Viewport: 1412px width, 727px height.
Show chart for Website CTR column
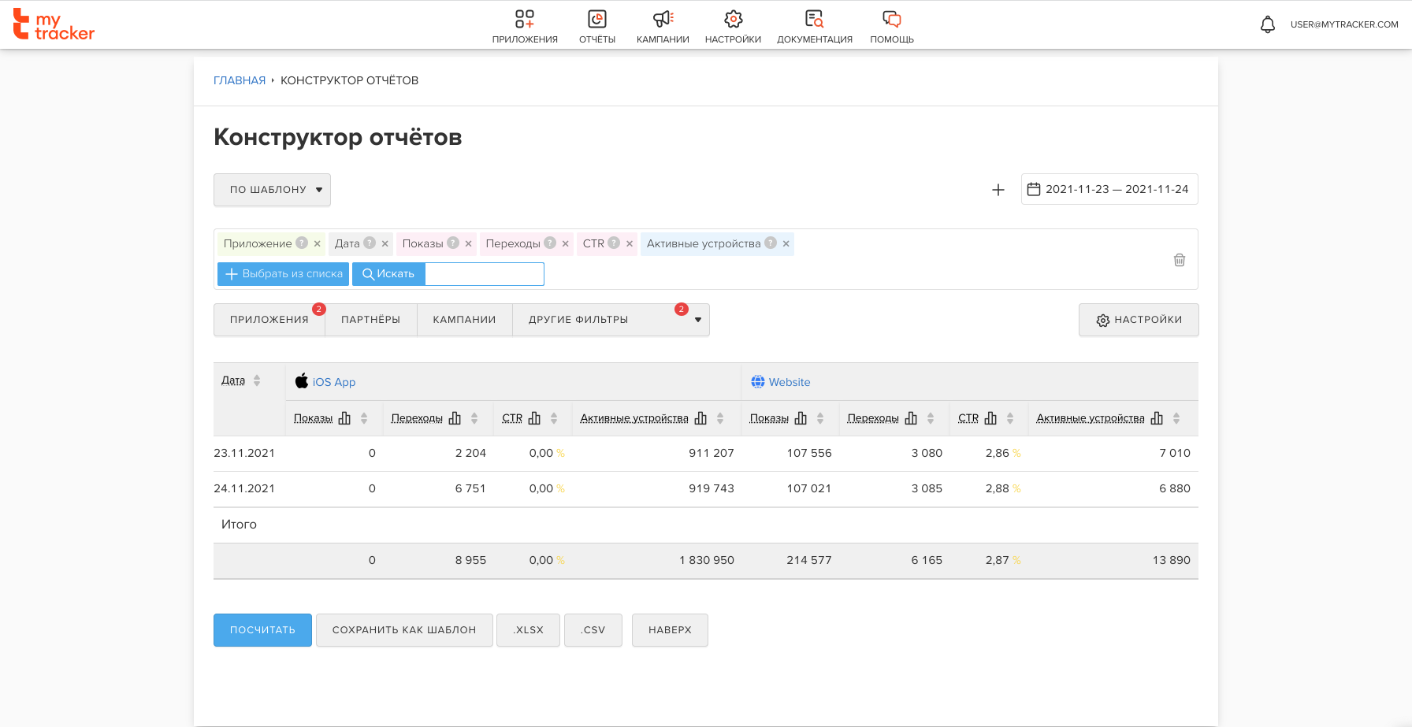click(990, 418)
